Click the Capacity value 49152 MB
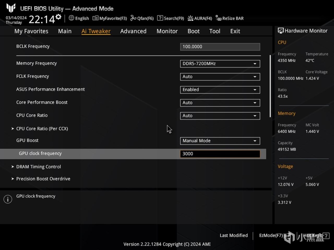Screen dimensions: 334x250 tap(287, 149)
